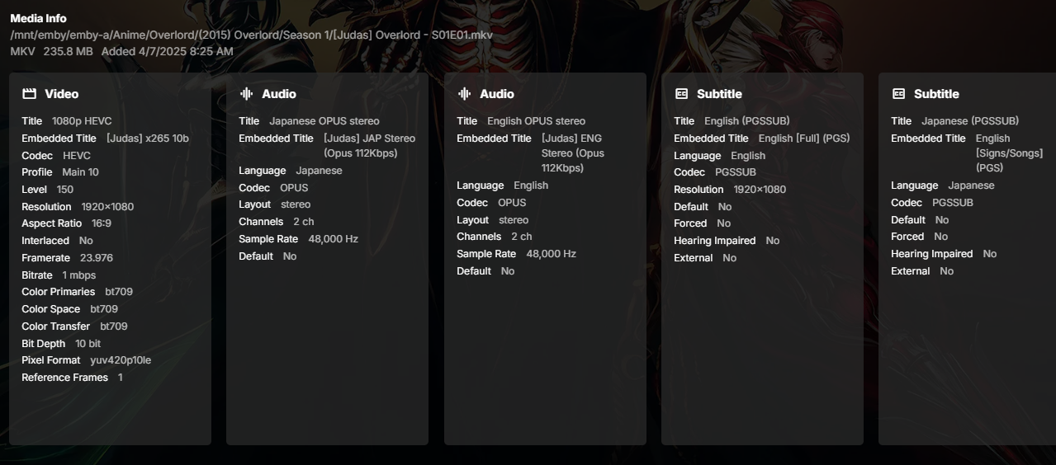Click the "Main 10" profile value
Viewport: 1056px width, 465px height.
[x=80, y=172]
